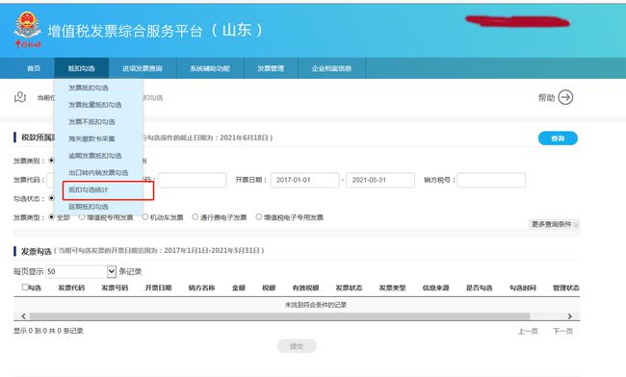Click the 显示 0 到 0 共 0 条记录 status text
626x377 pixels.
click(x=48, y=331)
